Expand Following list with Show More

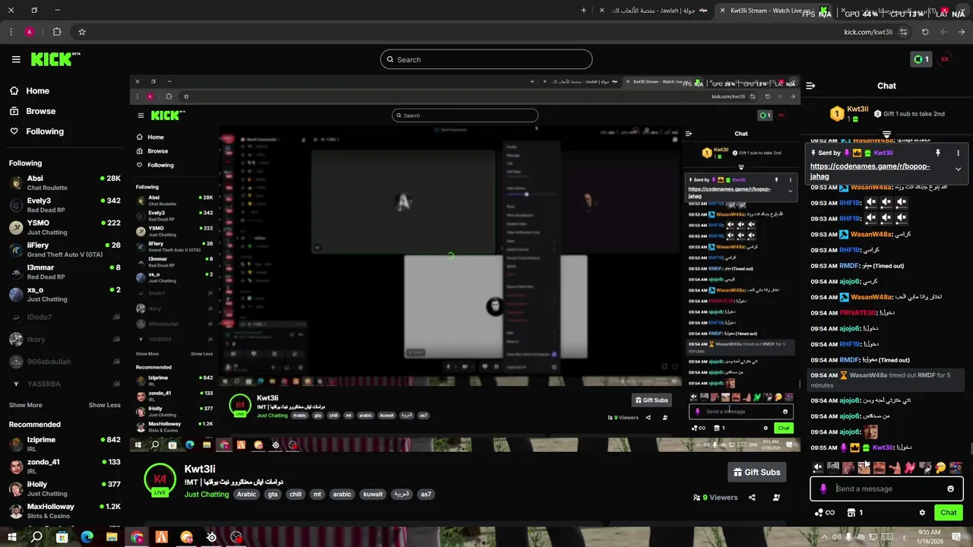(x=26, y=405)
